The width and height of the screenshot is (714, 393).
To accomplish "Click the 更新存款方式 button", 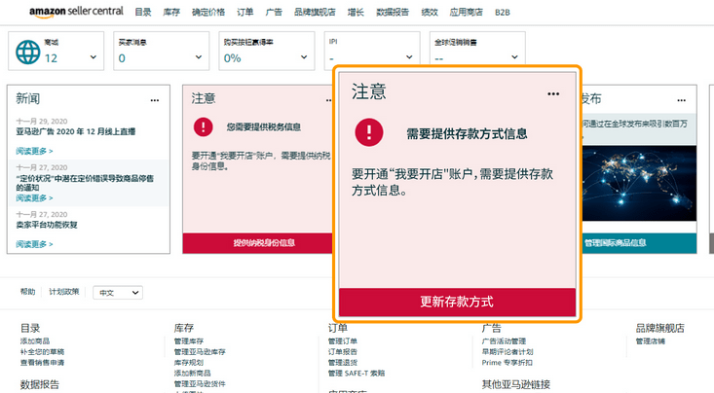I will point(457,302).
